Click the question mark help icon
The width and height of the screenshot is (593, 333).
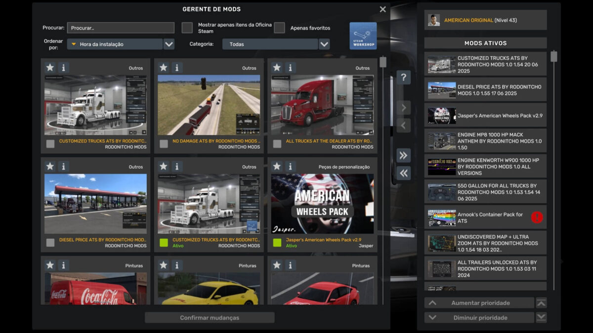click(x=403, y=77)
